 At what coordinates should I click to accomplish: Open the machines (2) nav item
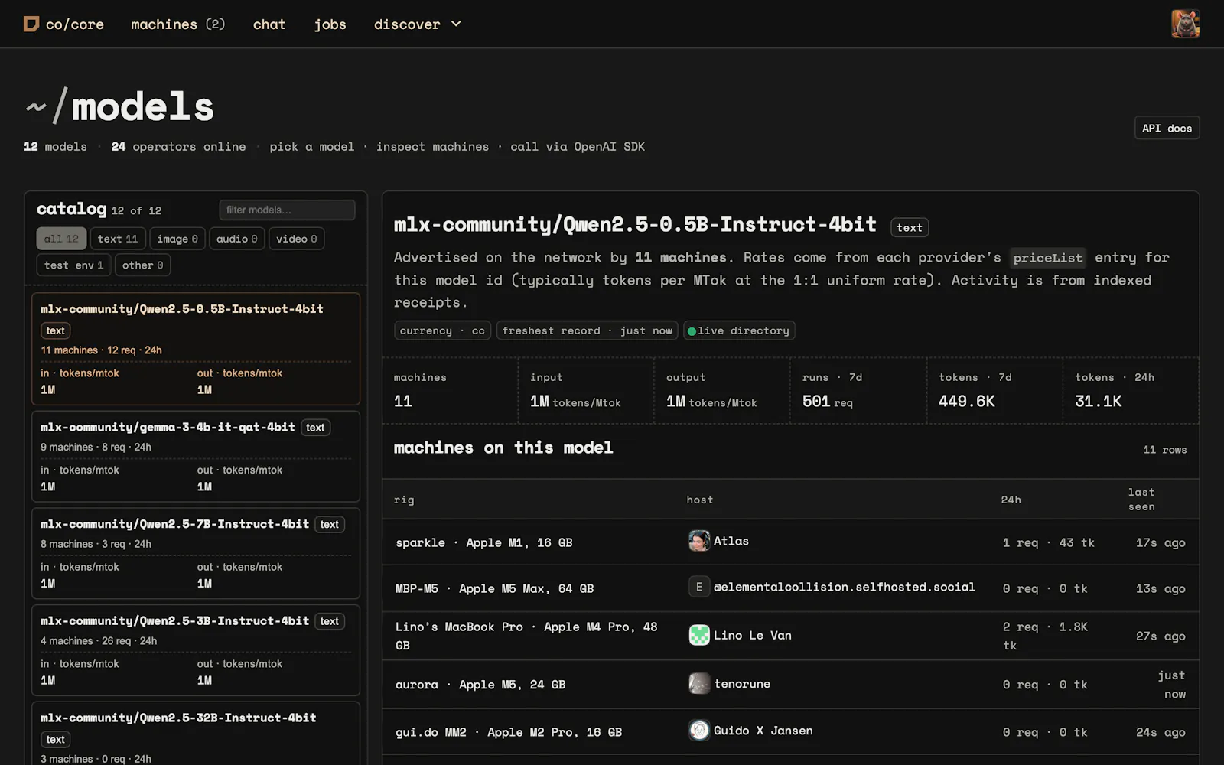click(177, 24)
